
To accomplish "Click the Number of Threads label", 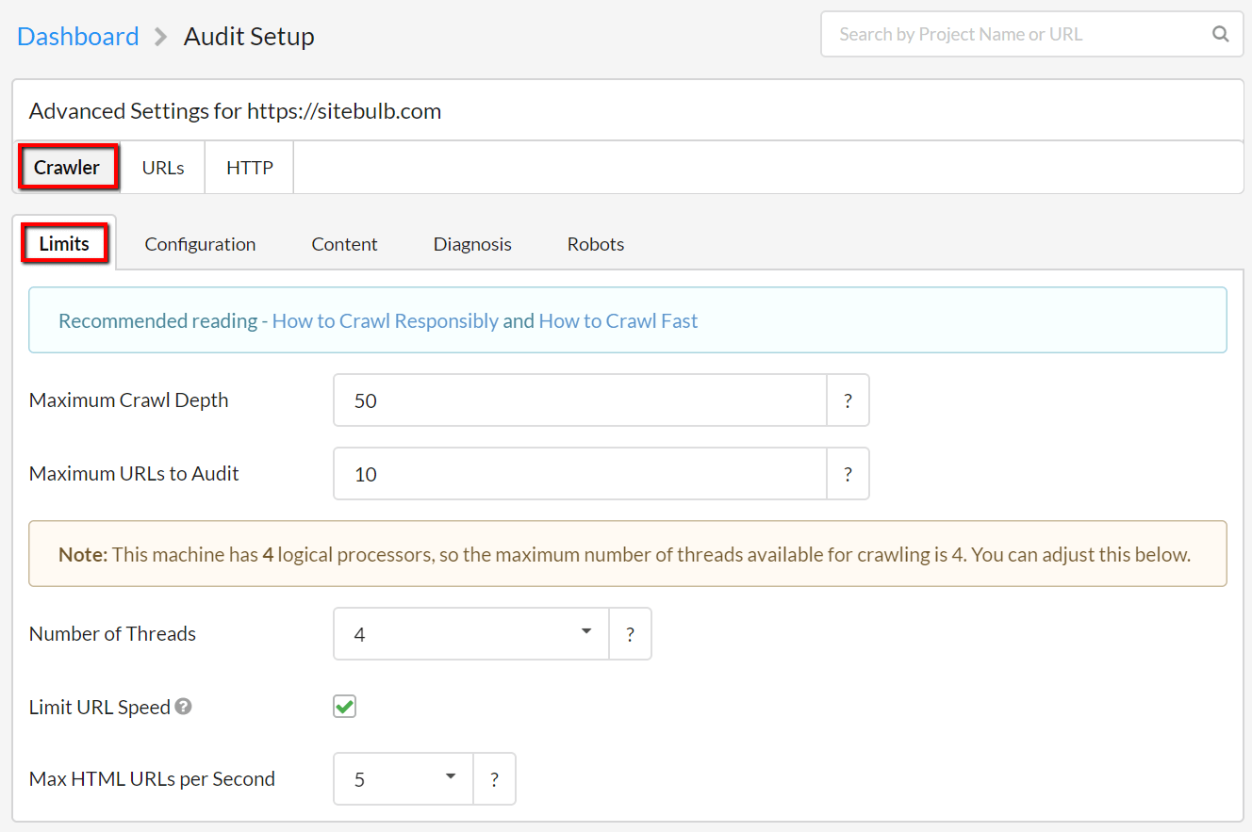I will coord(112,634).
